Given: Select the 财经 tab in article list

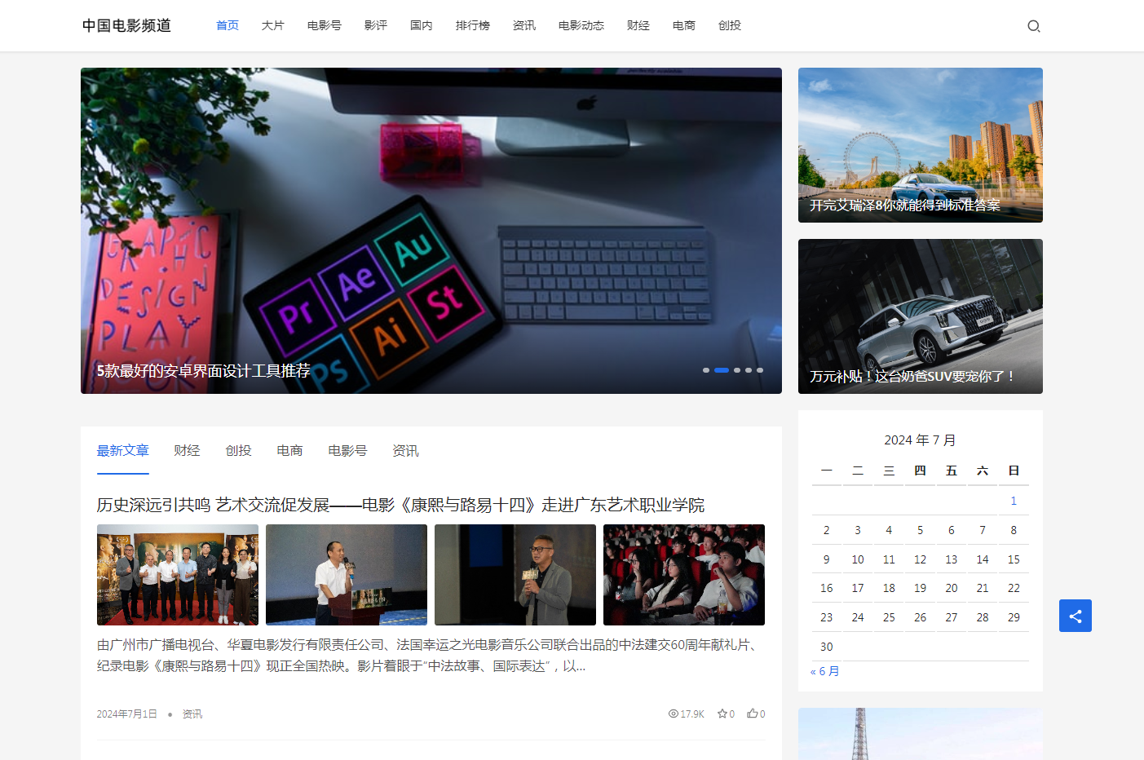Looking at the screenshot, I should [x=187, y=451].
